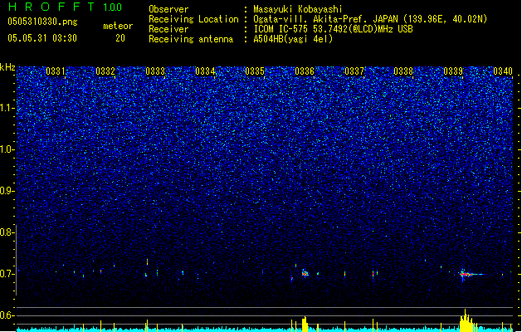The width and height of the screenshot is (522, 332).
Task: Click the tall yellow intensity peak after 0339
Action: coord(466,320)
